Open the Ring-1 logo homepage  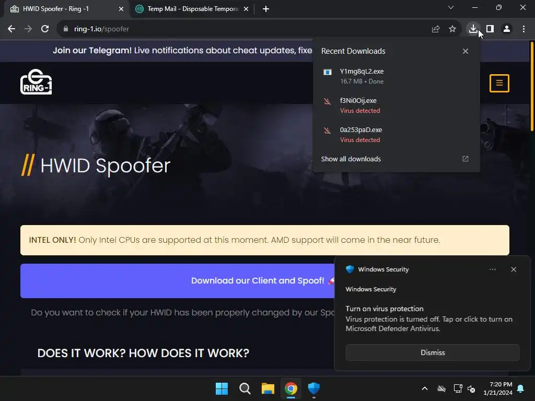36,82
